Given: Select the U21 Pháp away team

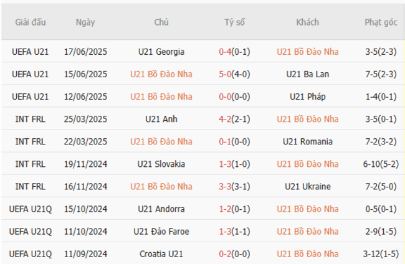Looking at the screenshot, I should 308,97.
